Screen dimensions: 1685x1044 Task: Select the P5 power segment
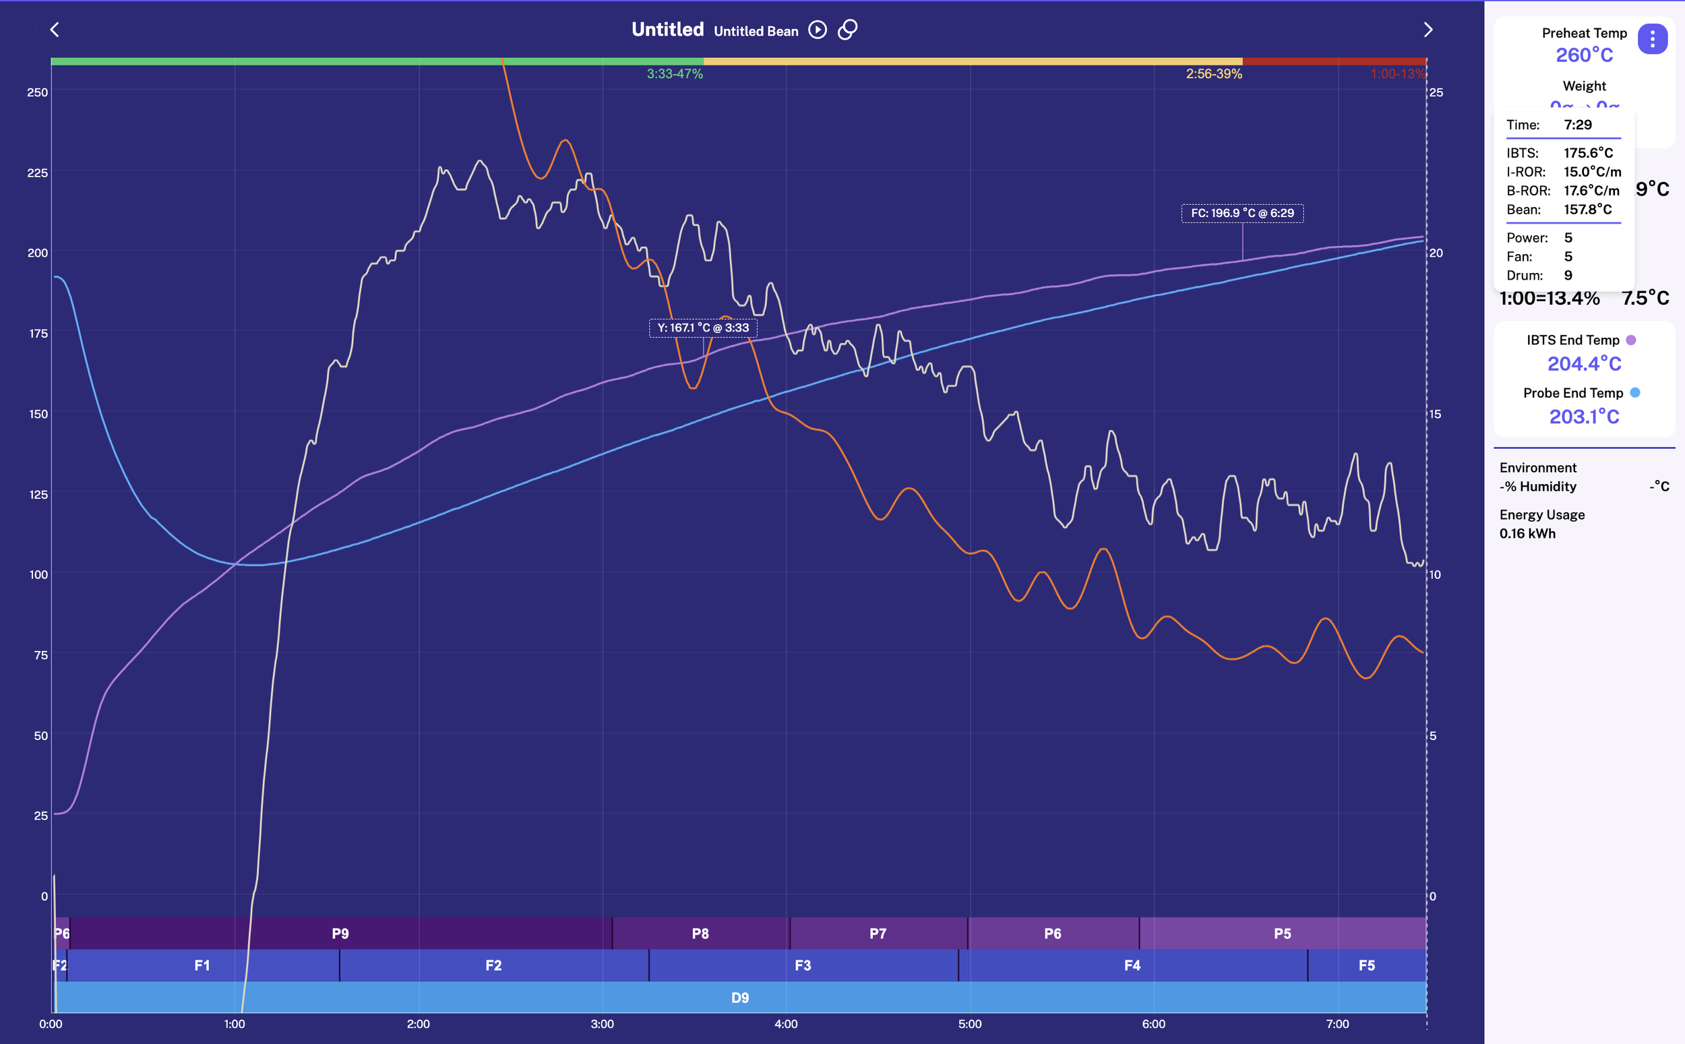(1282, 933)
